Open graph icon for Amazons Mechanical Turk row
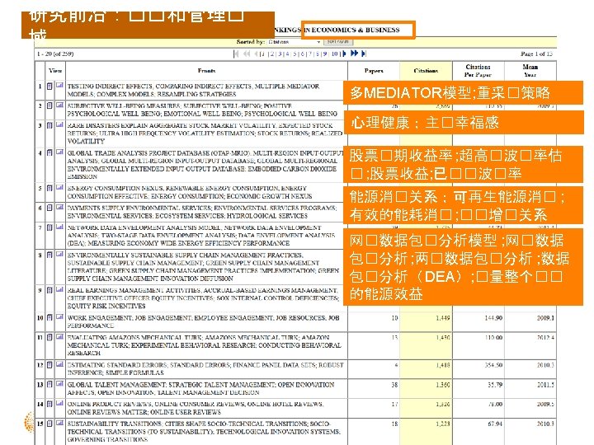594x445 pixels. (x=59, y=336)
